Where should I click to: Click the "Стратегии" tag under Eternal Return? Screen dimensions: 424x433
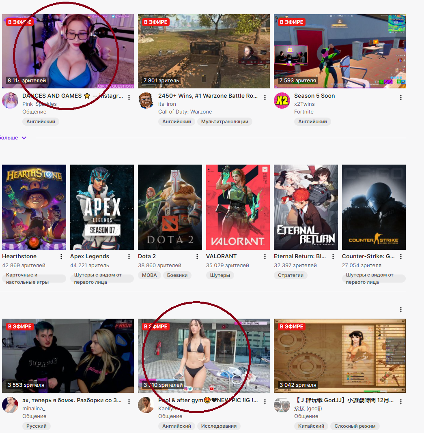(291, 275)
